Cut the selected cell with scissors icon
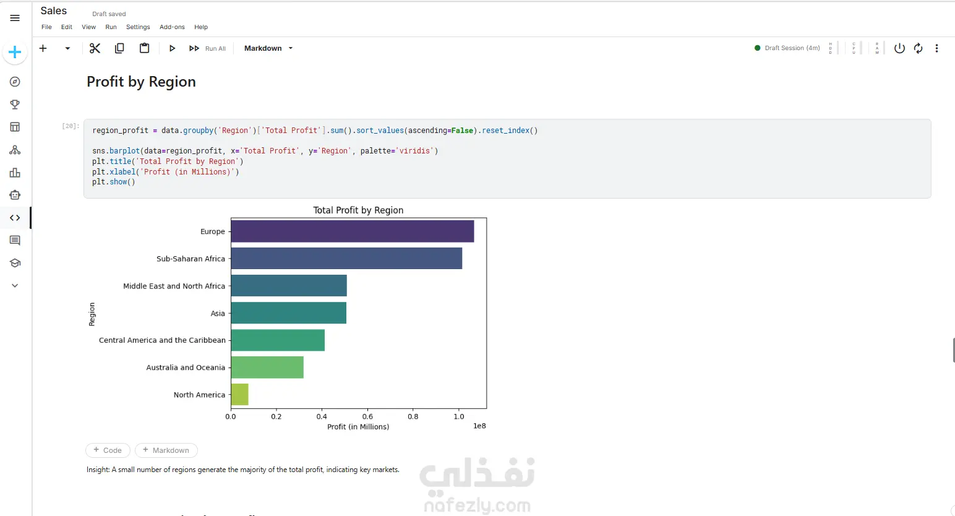Viewport: 955px width, 516px height. pos(95,48)
